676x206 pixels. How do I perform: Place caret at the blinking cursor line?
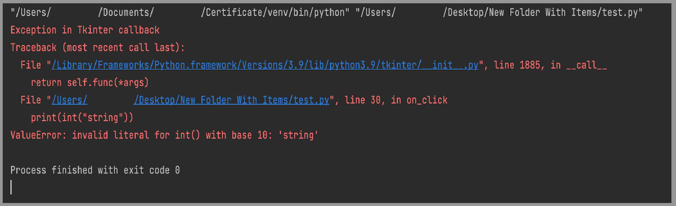[x=11, y=187]
